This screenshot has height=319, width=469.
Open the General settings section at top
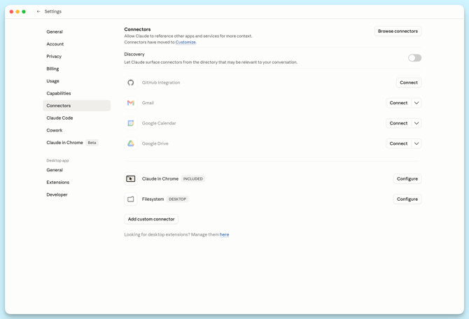pos(76,31)
